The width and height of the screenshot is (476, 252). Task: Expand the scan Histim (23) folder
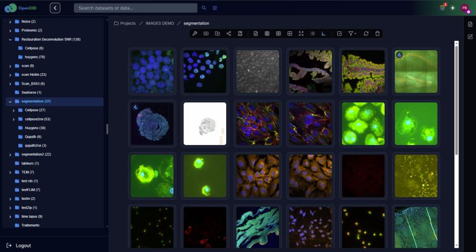point(10,75)
